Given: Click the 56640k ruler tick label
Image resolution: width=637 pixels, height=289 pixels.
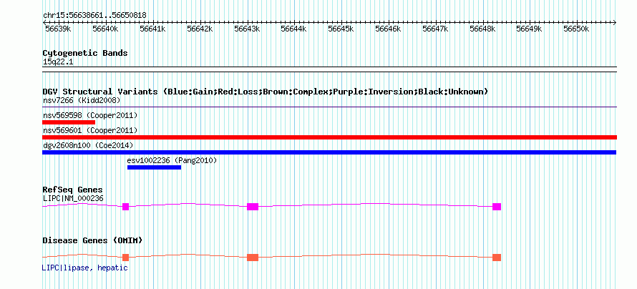Looking at the screenshot, I should click(x=106, y=29).
